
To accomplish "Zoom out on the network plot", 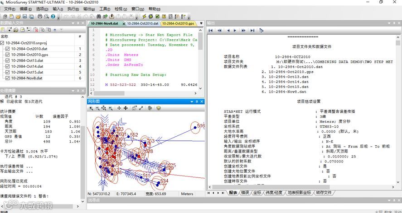I will pyautogui.click(x=97, y=108).
